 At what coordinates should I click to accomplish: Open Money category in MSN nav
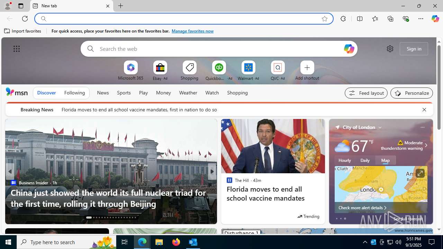coord(163,93)
